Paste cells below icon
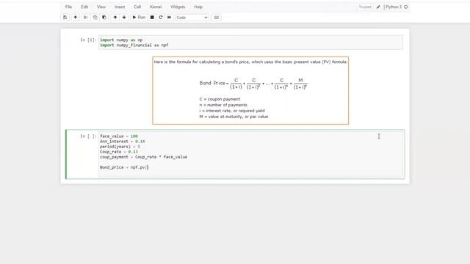470x264 pixels. (104, 18)
